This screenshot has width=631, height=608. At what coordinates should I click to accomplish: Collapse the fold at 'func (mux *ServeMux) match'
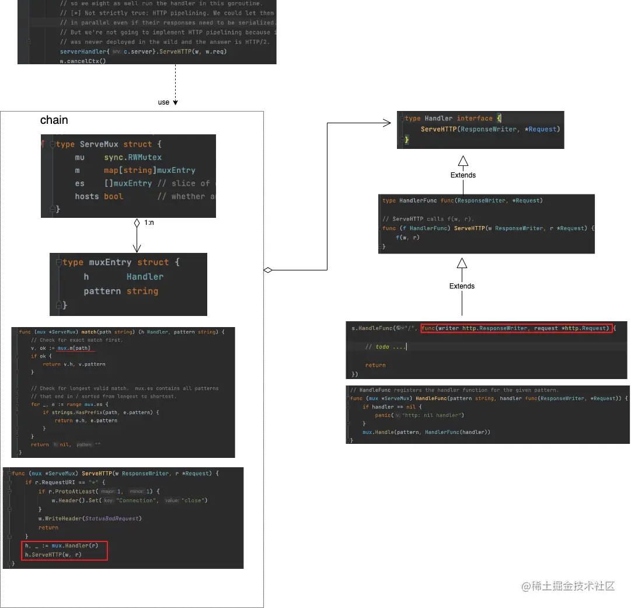[17, 332]
